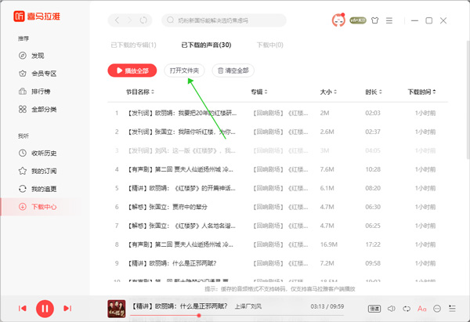Click the playback progress bar
The image size is (470, 322).
click(x=235, y=315)
